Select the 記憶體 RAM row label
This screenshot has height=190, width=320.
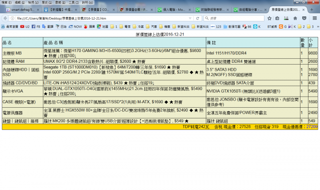coord(13,61)
